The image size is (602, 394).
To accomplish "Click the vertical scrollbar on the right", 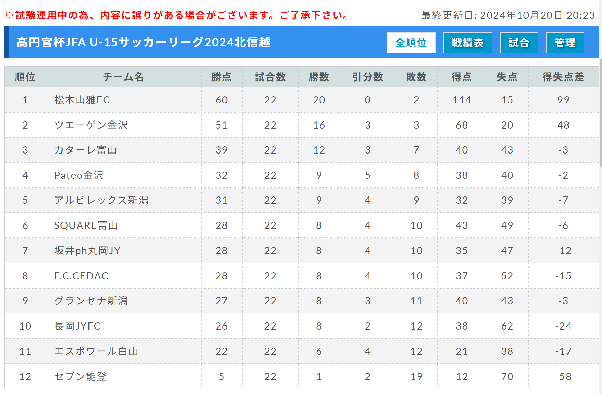I will 601,113.
